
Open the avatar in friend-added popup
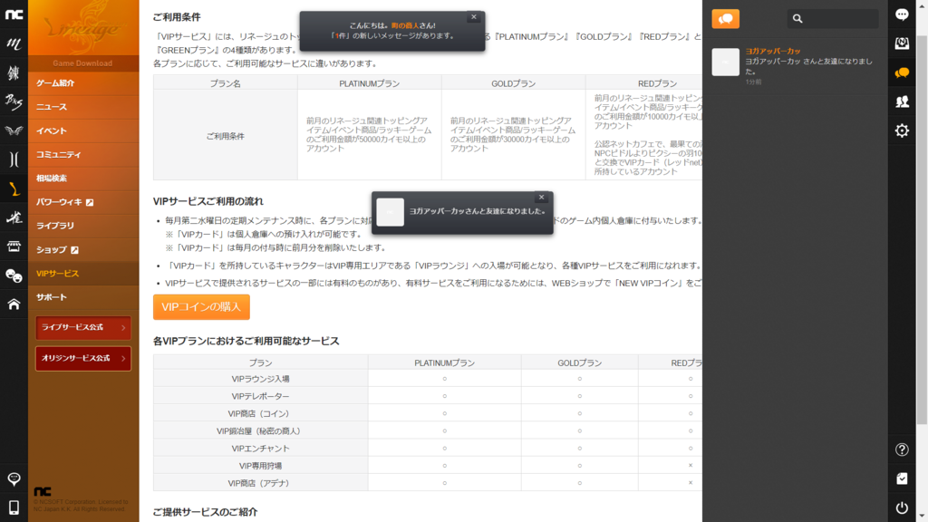click(x=390, y=212)
